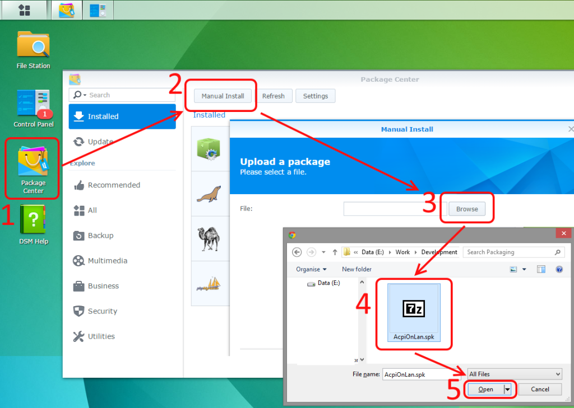Select the green box package icon

[209, 149]
